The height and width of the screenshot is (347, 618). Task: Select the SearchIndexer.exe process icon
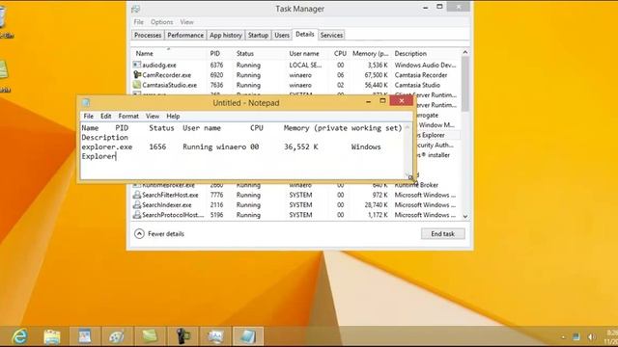137,205
